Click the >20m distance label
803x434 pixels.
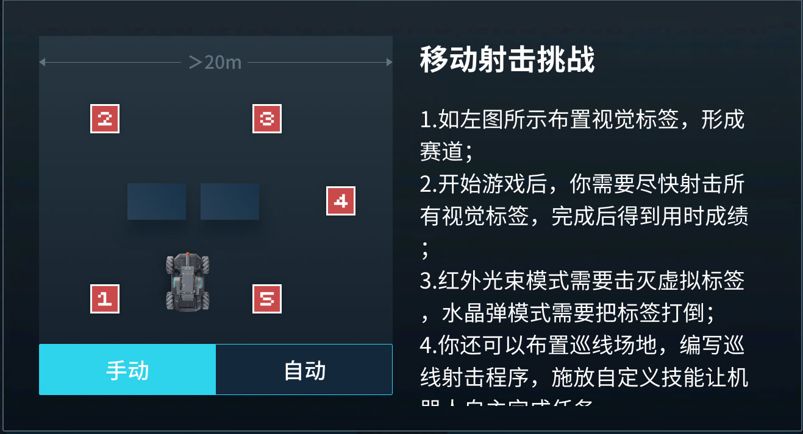215,61
